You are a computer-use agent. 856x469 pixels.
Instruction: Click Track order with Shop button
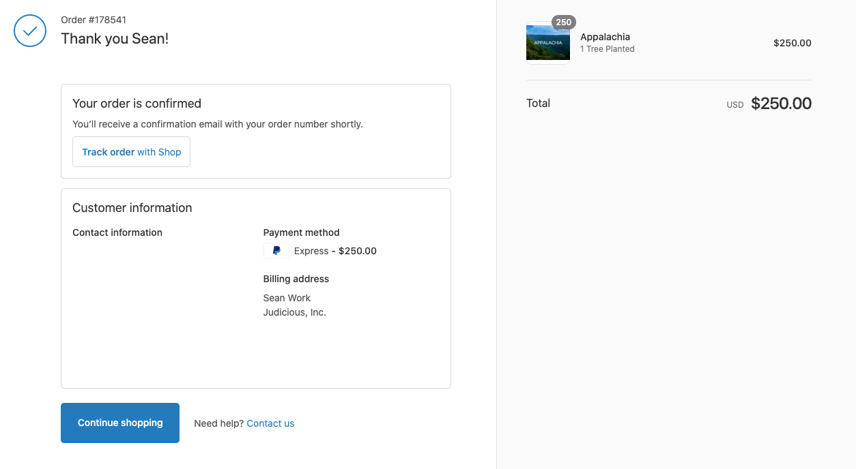coord(132,152)
